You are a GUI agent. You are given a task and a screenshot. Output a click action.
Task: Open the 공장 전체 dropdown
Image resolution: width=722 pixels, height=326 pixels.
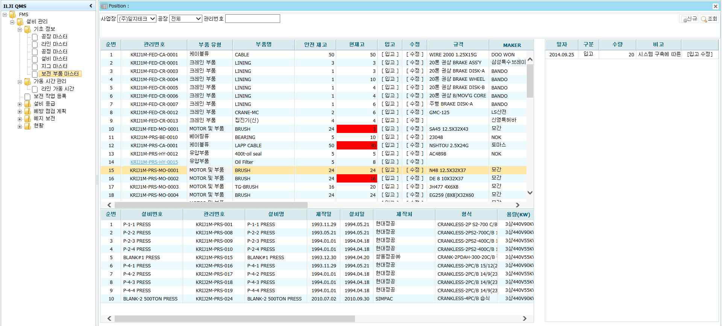point(186,18)
